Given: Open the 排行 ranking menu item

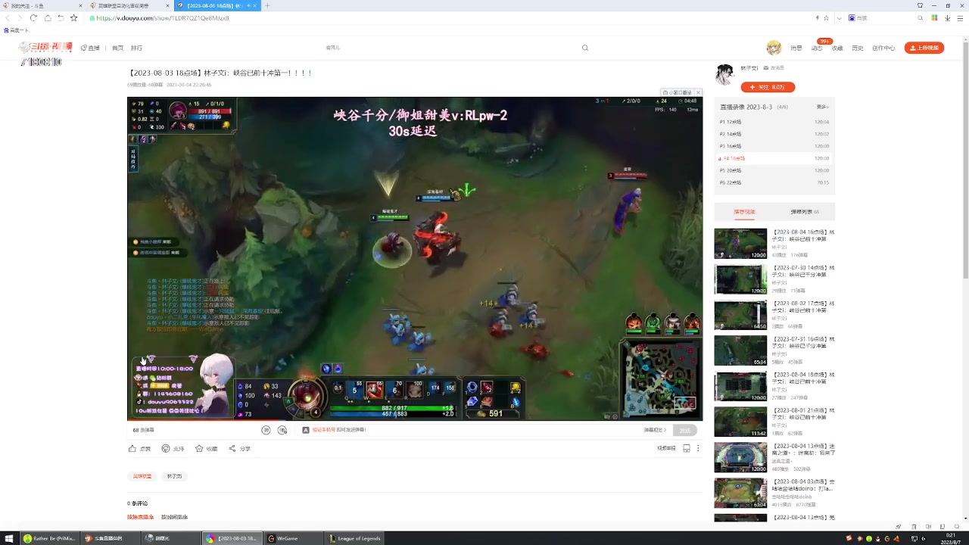Looking at the screenshot, I should [136, 48].
